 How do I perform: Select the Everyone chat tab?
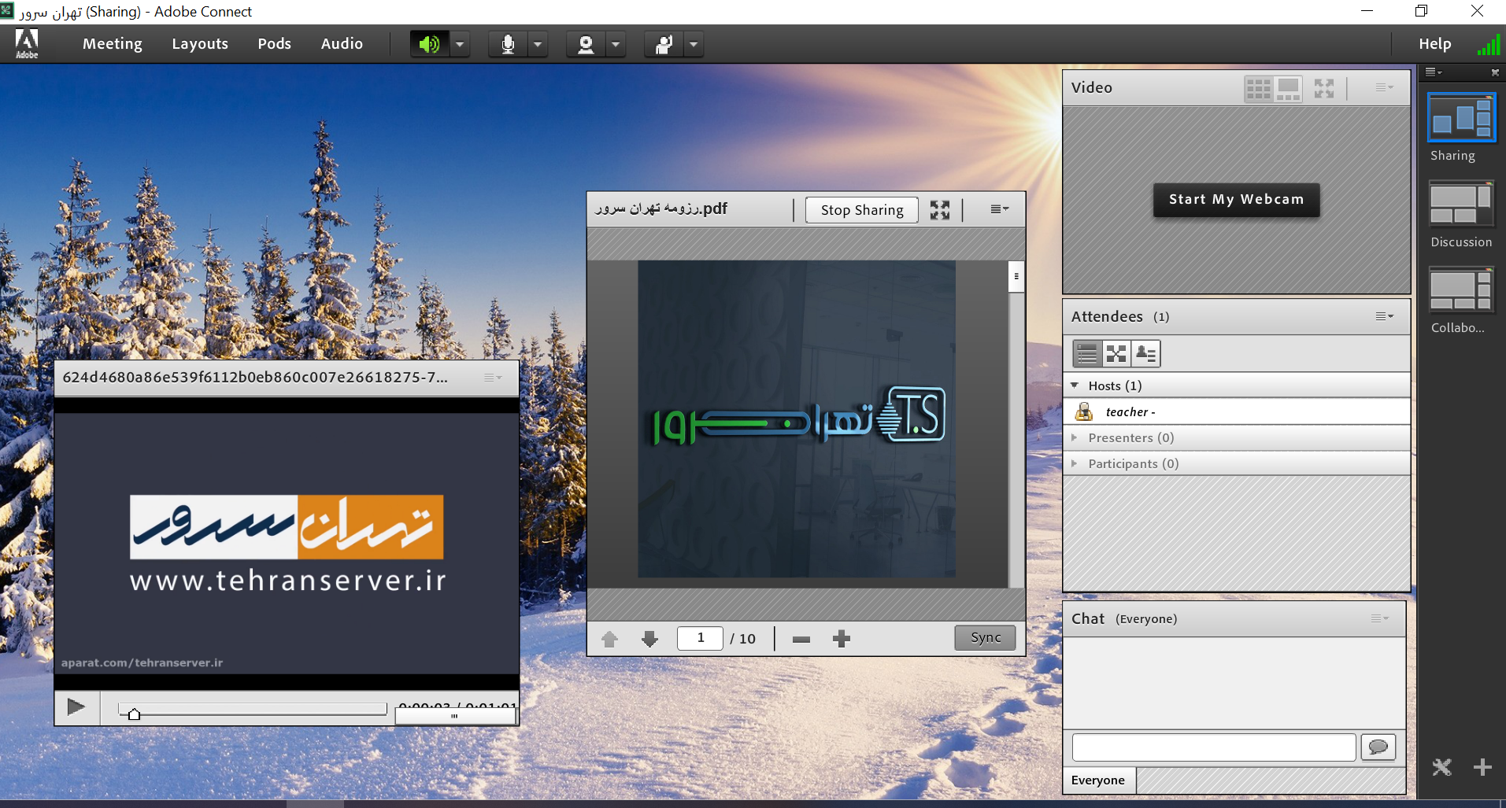[1098, 780]
